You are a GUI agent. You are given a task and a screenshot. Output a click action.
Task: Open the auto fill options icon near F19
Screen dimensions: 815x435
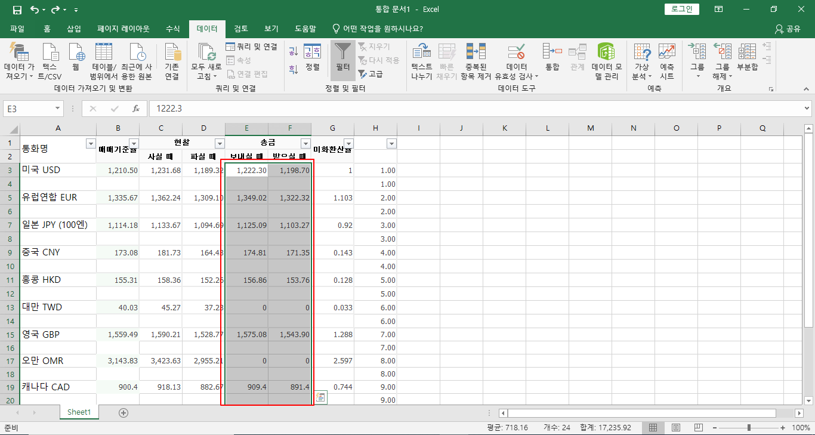(x=320, y=397)
